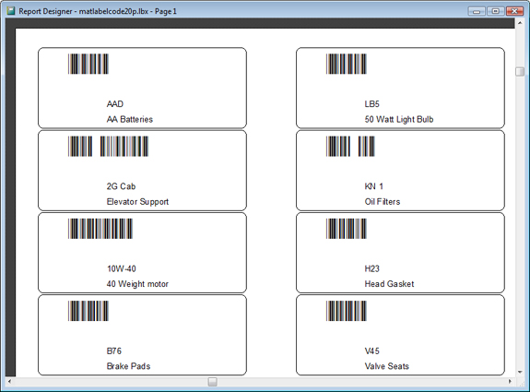Click the barcode on the B76 label
530x392 pixels.
[x=88, y=311]
